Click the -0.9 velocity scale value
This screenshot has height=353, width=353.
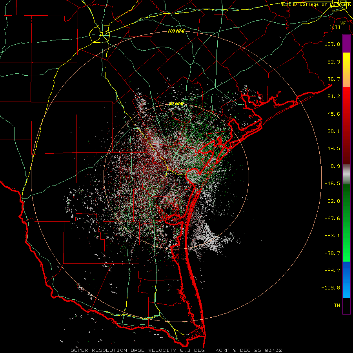pos(334,166)
